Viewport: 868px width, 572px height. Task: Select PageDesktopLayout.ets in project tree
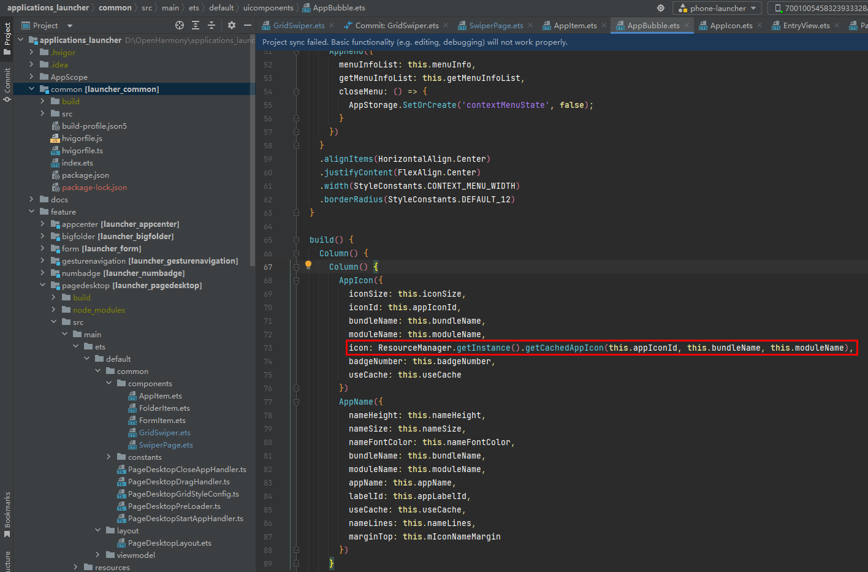(169, 543)
